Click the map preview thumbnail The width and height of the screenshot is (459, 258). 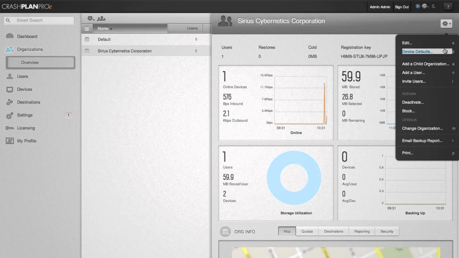(x=336, y=252)
